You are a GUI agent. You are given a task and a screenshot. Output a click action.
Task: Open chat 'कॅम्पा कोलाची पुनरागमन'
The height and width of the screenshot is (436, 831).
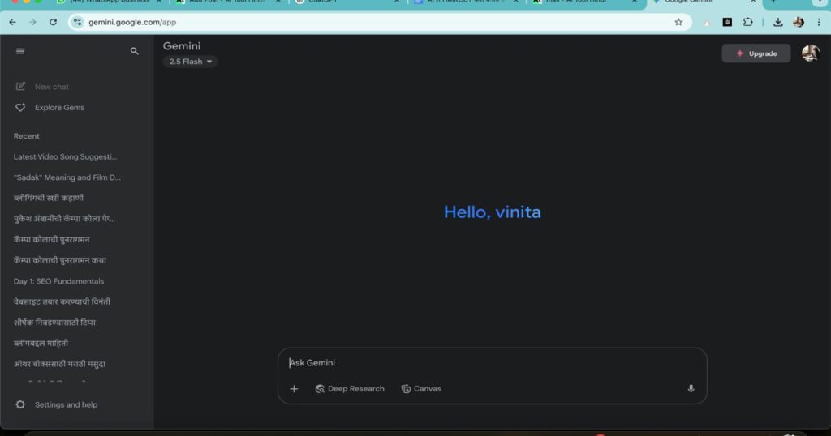[x=52, y=240]
